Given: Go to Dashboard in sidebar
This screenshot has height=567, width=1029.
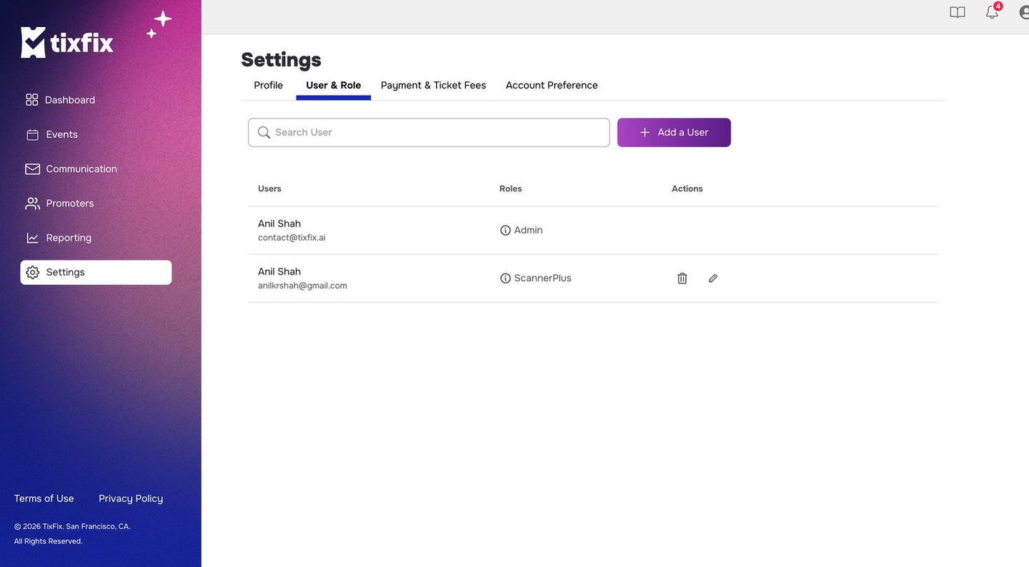Looking at the screenshot, I should pyautogui.click(x=61, y=100).
